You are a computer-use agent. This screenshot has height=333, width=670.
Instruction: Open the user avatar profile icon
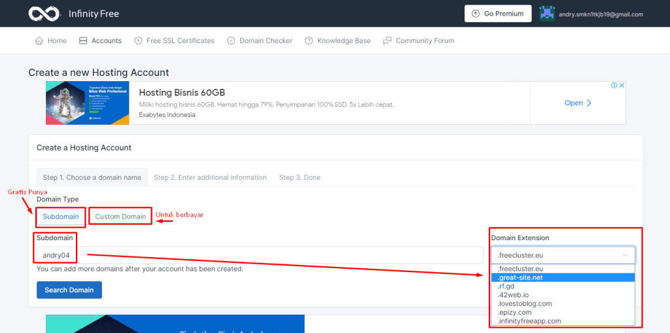click(x=547, y=14)
